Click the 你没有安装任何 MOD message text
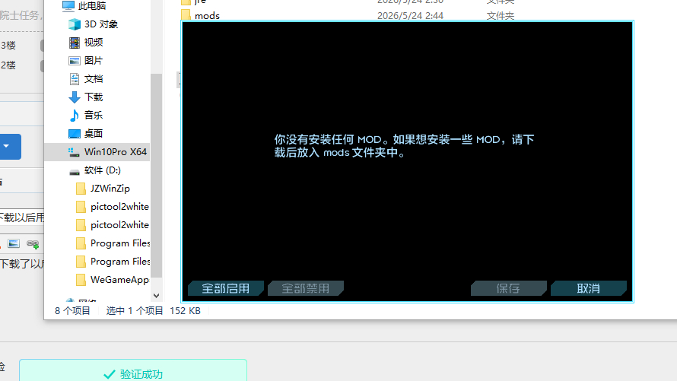This screenshot has width=677, height=381. point(404,146)
